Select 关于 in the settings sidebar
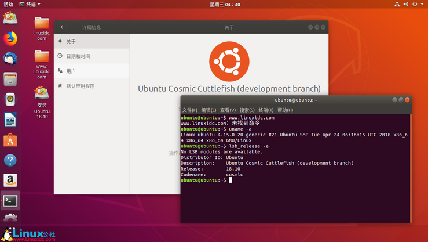 [x=92, y=41]
